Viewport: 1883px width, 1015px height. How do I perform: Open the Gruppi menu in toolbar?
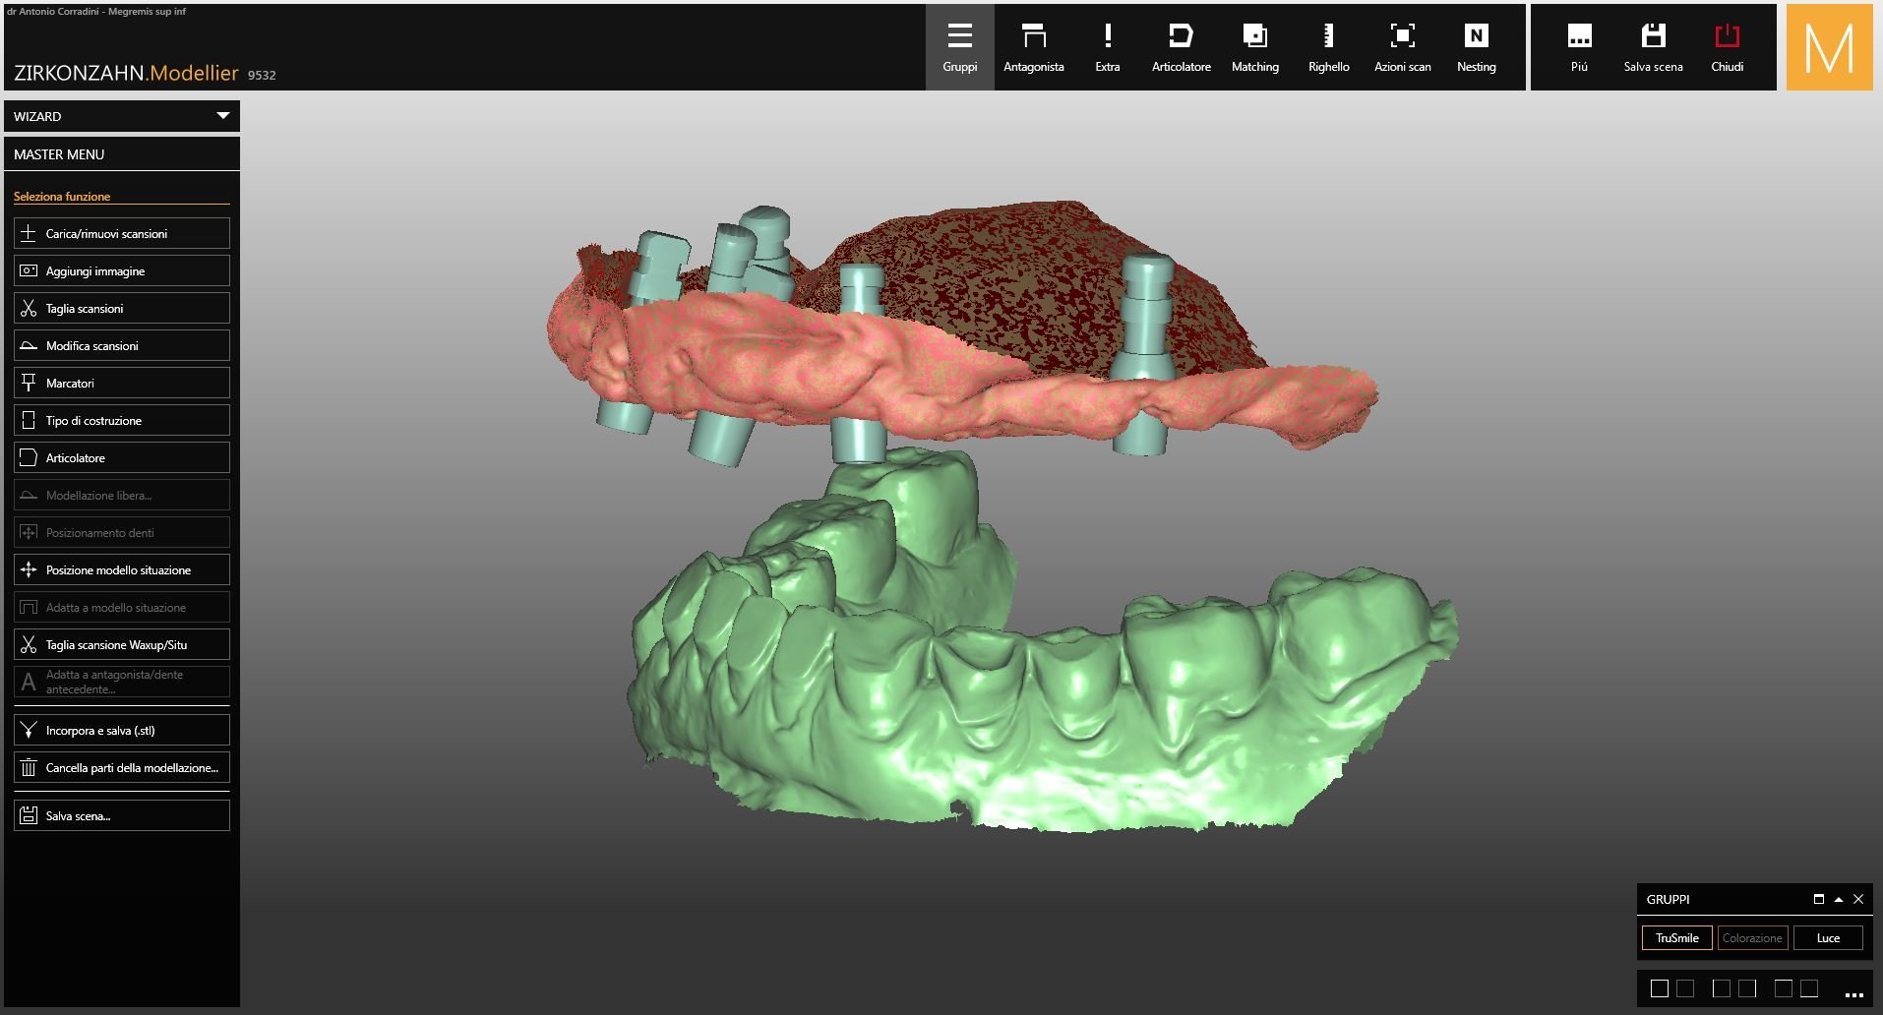[959, 47]
